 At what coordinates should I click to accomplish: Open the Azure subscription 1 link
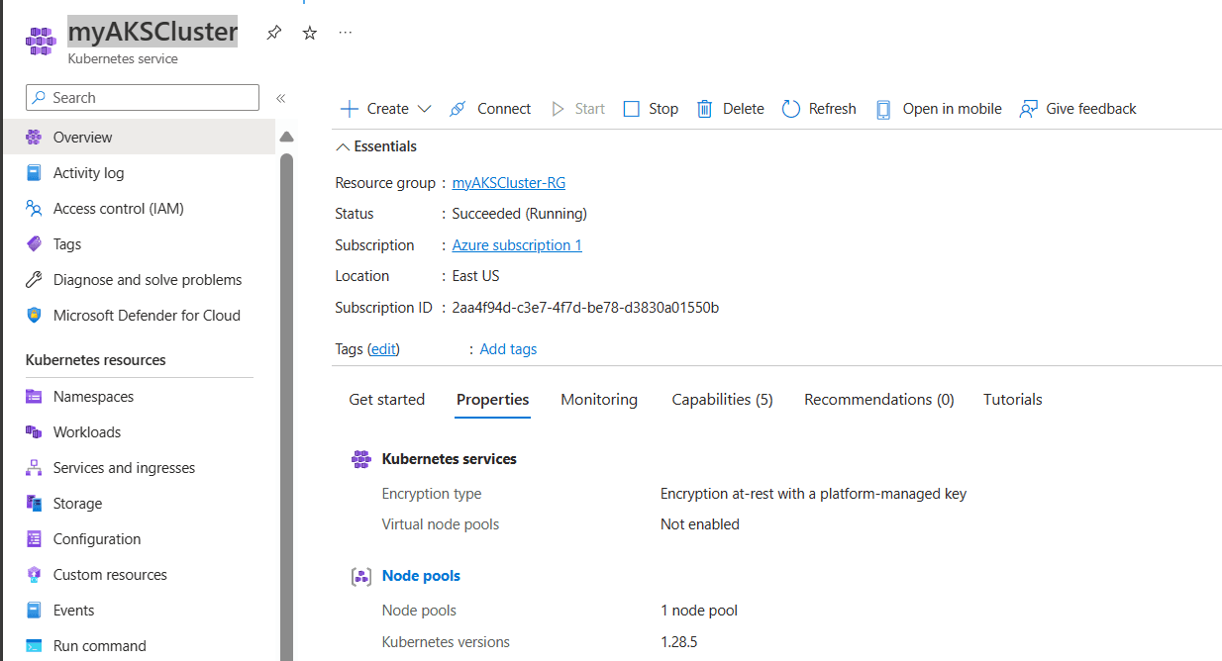(517, 245)
